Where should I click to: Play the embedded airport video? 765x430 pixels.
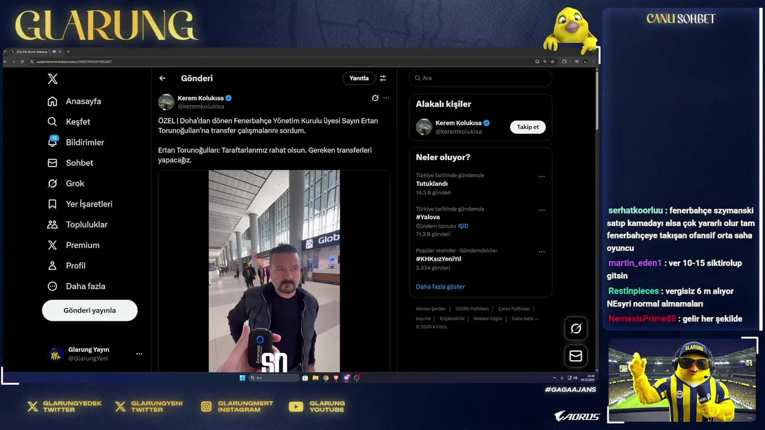(x=274, y=271)
